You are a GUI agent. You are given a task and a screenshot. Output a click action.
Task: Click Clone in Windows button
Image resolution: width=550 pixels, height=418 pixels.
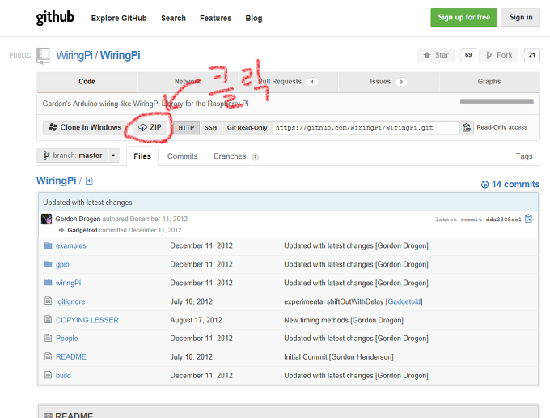coord(85,127)
